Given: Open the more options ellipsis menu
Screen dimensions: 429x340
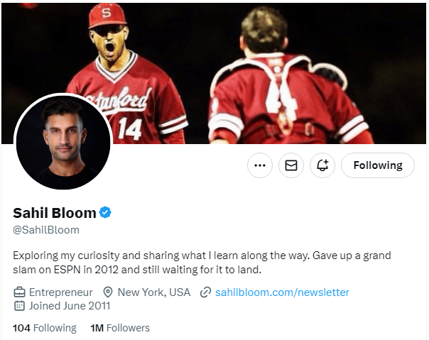Looking at the screenshot, I should pyautogui.click(x=259, y=165).
